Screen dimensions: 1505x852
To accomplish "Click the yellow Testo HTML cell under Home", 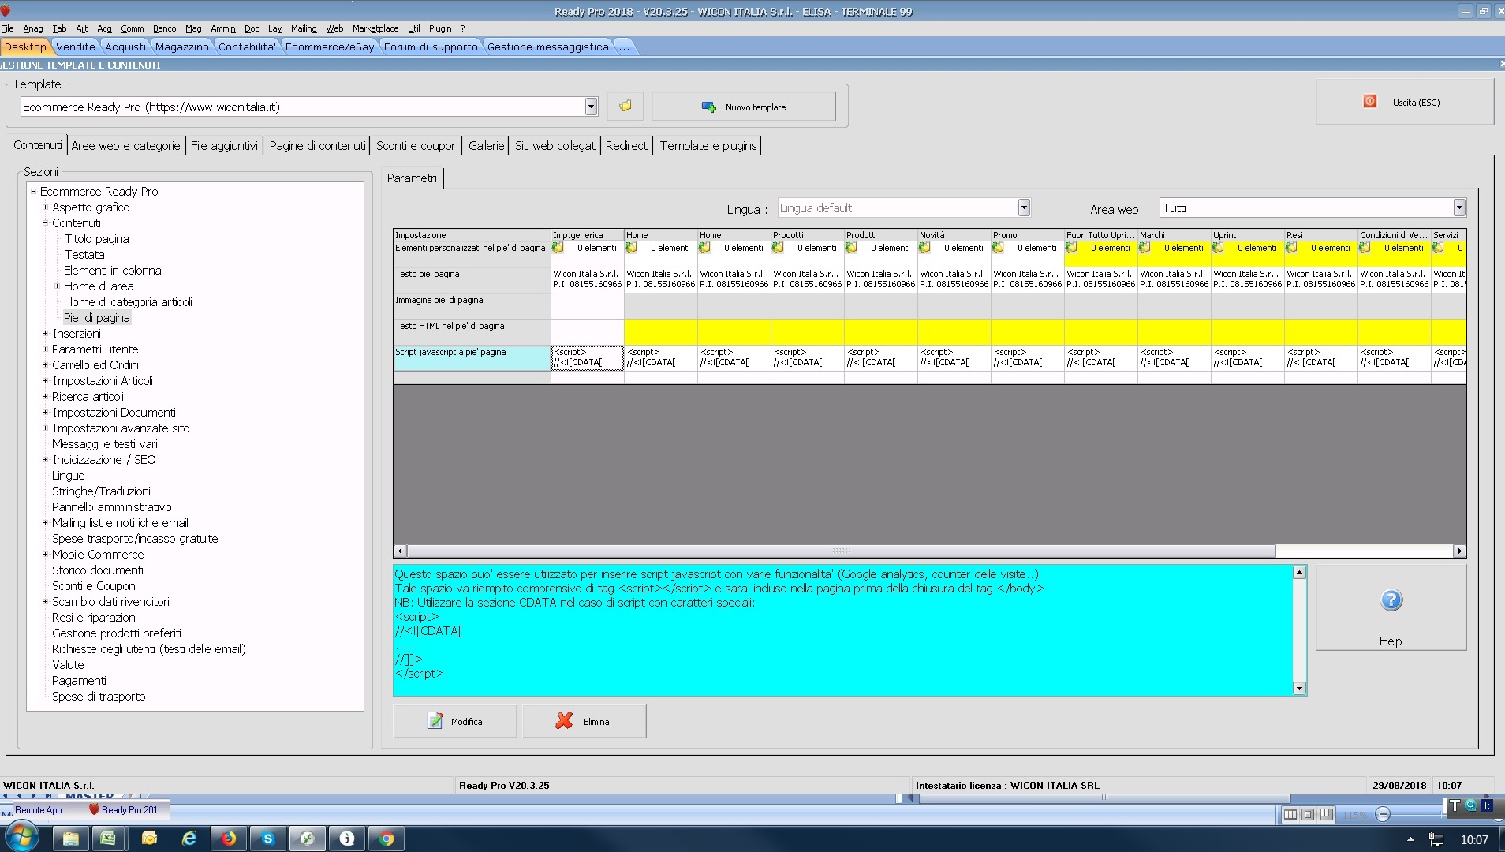I will pos(660,332).
